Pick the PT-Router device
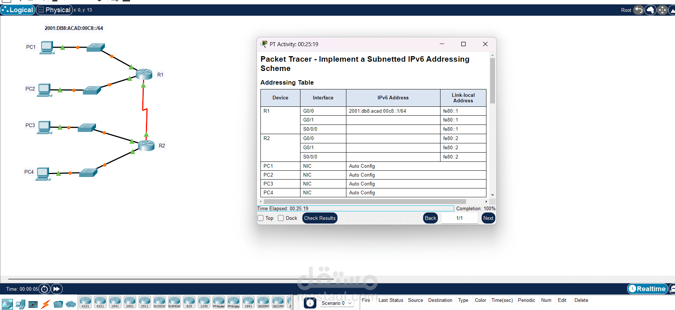 tap(219, 302)
